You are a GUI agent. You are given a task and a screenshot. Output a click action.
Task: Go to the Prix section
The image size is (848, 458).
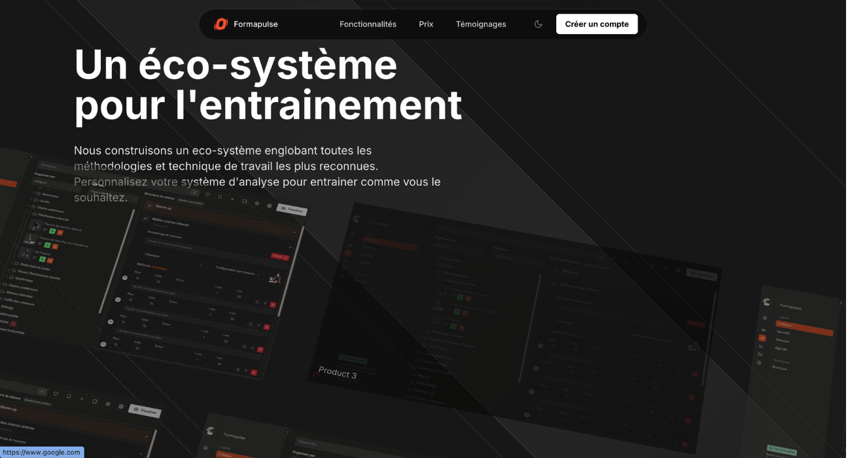426,24
